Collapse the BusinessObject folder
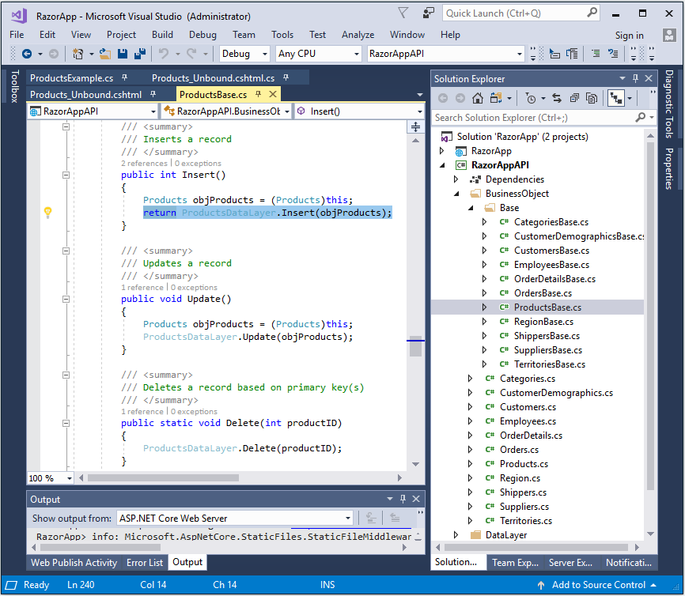The width and height of the screenshot is (685, 596). click(x=456, y=194)
